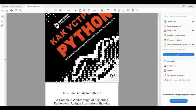Open Заполнить и подписать tool
The height and width of the screenshot is (110, 196).
coord(176,75)
